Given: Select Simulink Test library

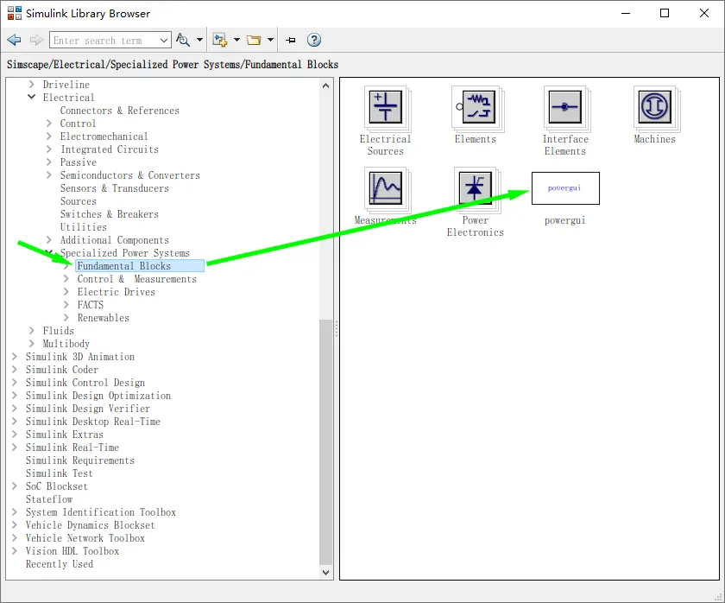Looking at the screenshot, I should click(60, 473).
